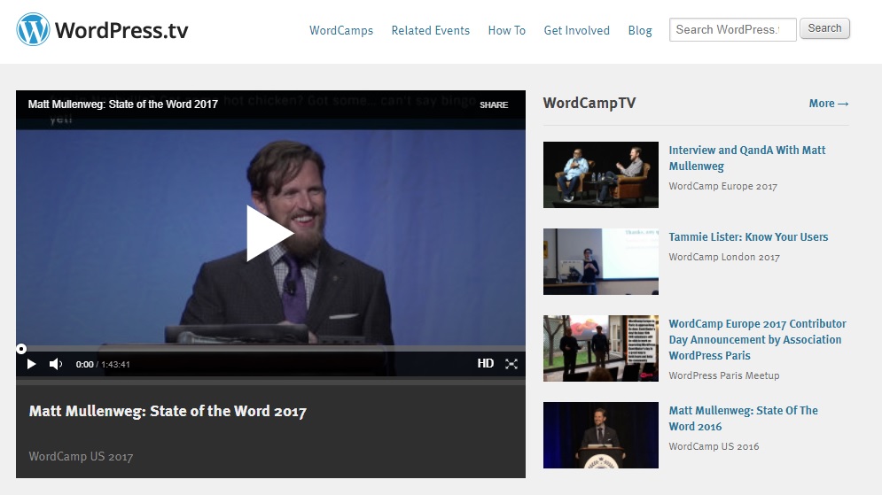Open the WordPress Paris Meetup link
Image resolution: width=882 pixels, height=495 pixels.
(x=724, y=375)
